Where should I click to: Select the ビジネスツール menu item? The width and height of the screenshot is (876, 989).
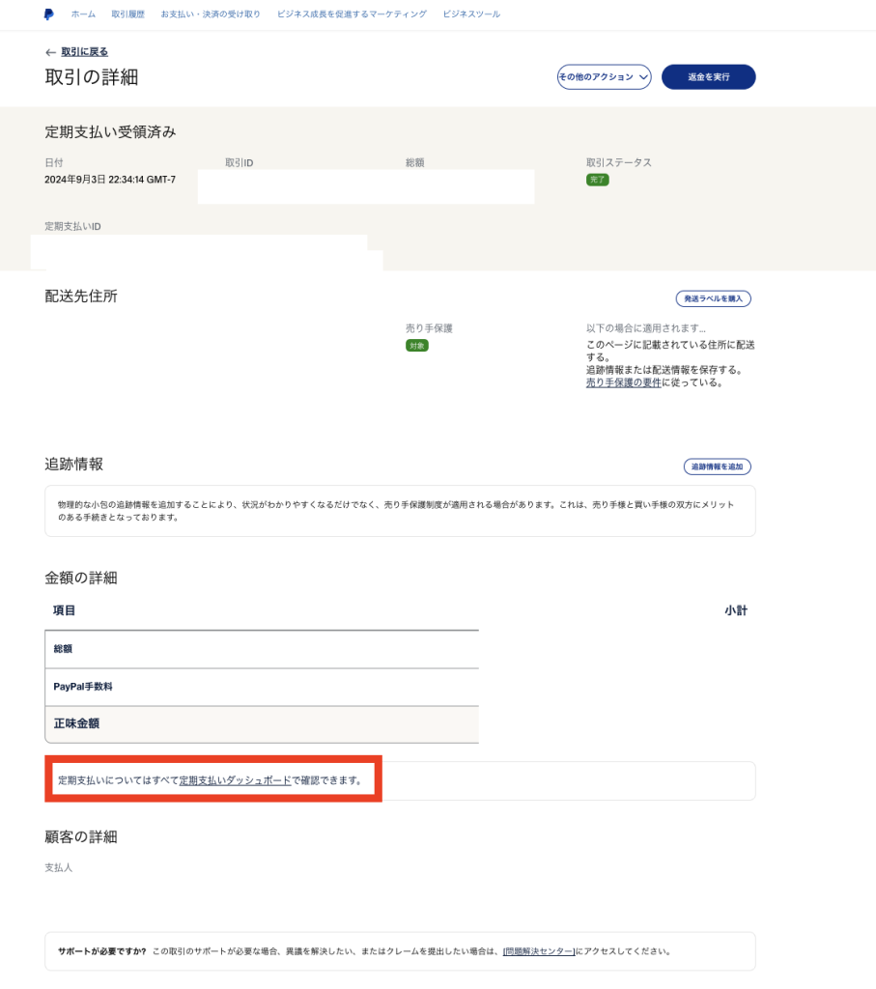coord(471,14)
